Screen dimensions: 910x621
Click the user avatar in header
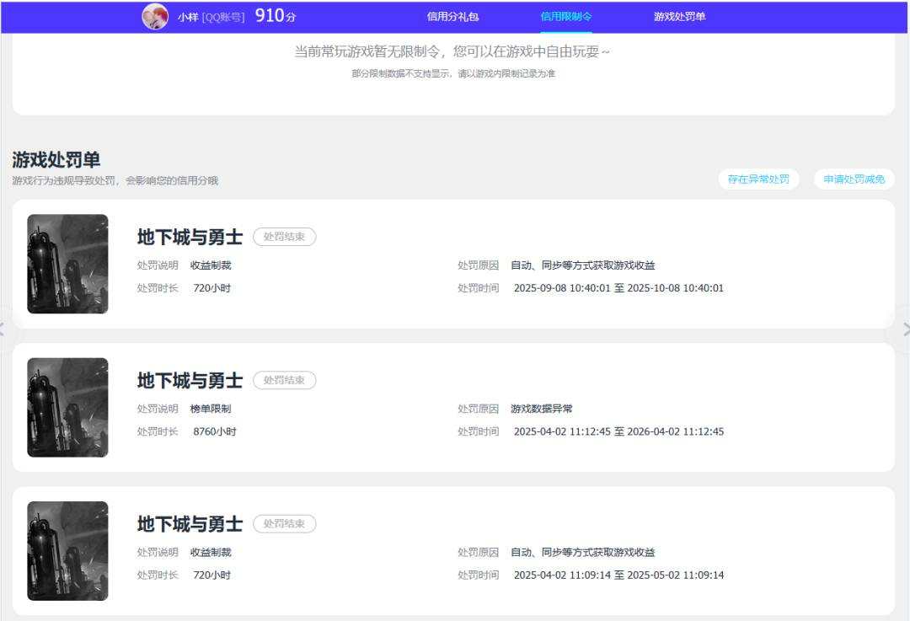pyautogui.click(x=155, y=16)
